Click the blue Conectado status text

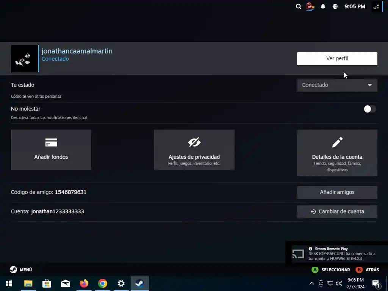pos(55,59)
